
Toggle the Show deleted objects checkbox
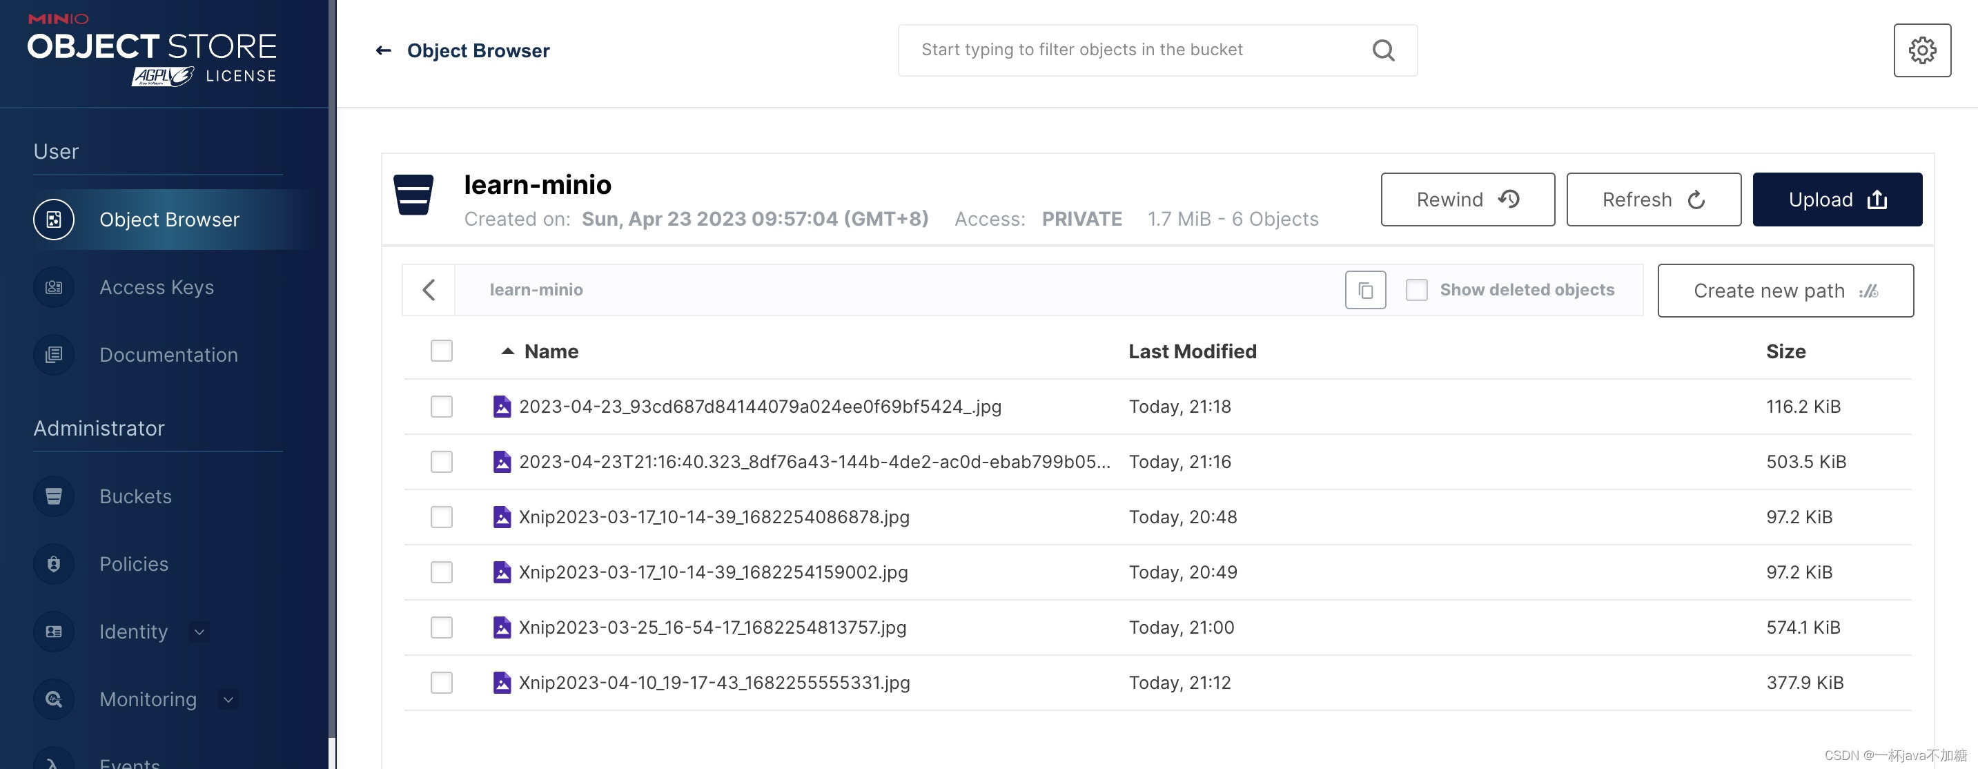tap(1416, 289)
